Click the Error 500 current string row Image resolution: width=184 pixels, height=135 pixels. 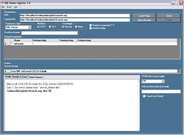94,71
